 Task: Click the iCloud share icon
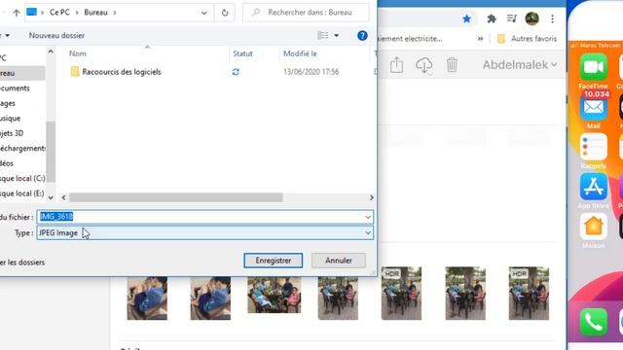pos(396,65)
